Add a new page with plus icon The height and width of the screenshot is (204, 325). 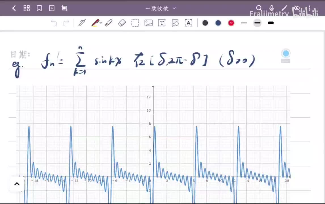pyautogui.click(x=52, y=8)
